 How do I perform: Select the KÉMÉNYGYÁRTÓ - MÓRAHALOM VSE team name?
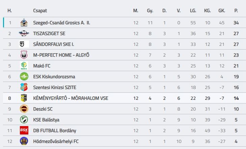71,98
